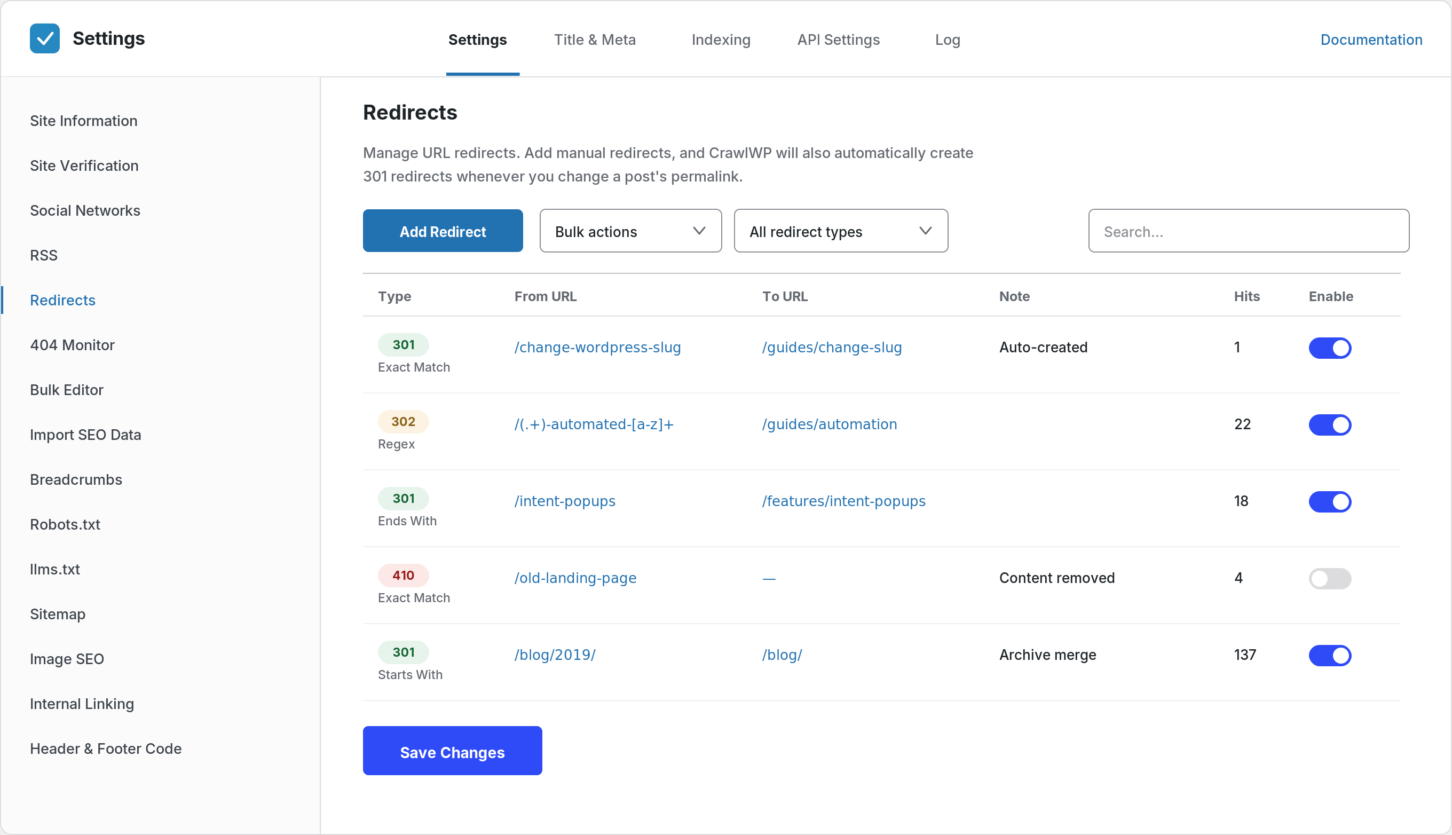
Task: Enable the /old-landing-page 410 redirect
Action: coord(1330,578)
